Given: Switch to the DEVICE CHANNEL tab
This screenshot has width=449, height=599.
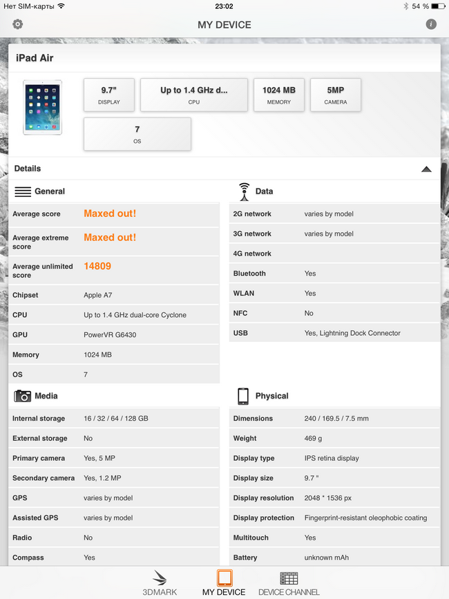Looking at the screenshot, I should (x=289, y=583).
